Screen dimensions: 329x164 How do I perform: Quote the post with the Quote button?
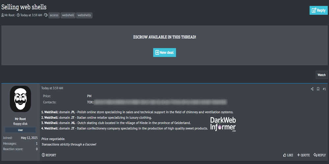[x=304, y=155]
